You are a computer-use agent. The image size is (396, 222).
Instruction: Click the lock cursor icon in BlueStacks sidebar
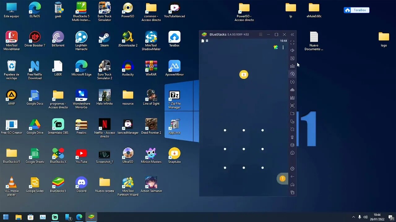tap(292, 58)
